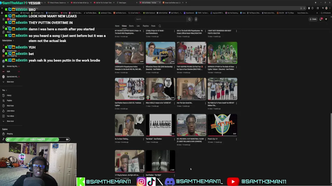Open options menu for So I've Been Thinking
Viewport: 332px width, 186px height.
tap(143, 139)
